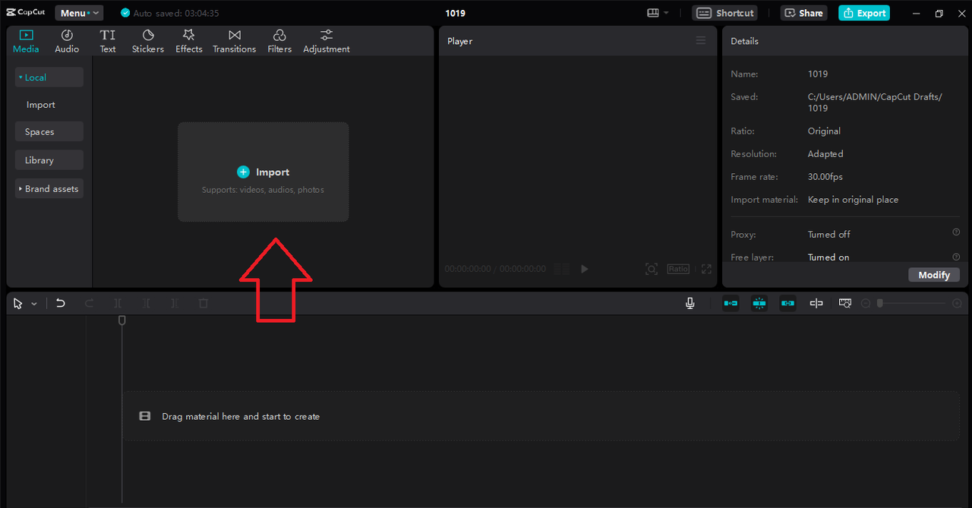Toggle the preview axis icon
The image size is (972, 508).
click(x=816, y=303)
